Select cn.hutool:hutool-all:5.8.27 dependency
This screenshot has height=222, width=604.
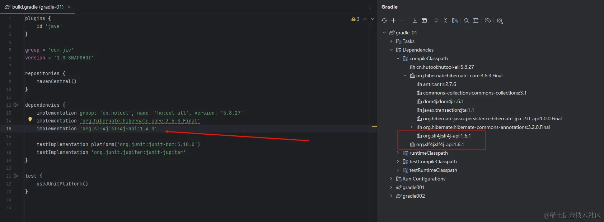[x=445, y=67]
